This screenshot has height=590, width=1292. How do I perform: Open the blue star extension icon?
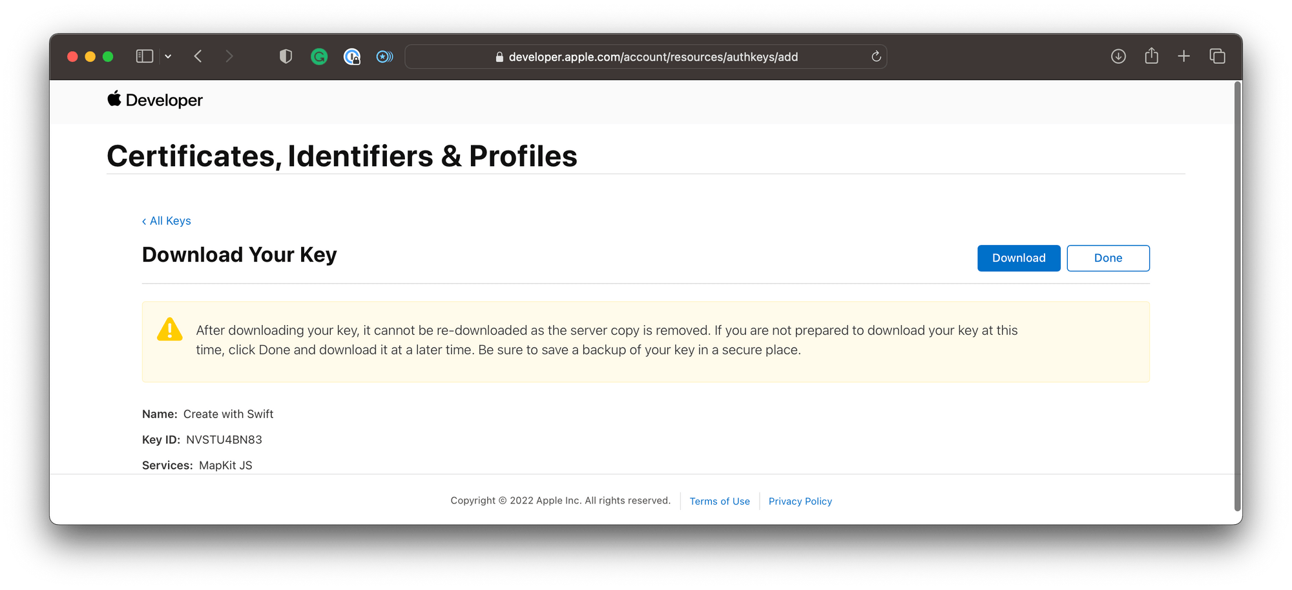pyautogui.click(x=384, y=57)
